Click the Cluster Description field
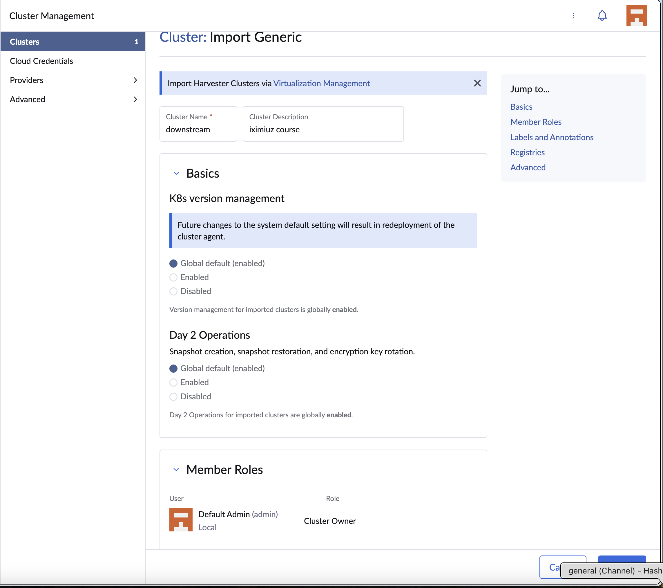Image resolution: width=663 pixels, height=588 pixels. point(323,124)
